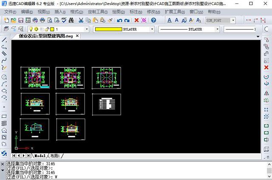The image size is (272, 180).
Task: Select the linear dimension tool
Action: pyautogui.click(x=248, y=20)
